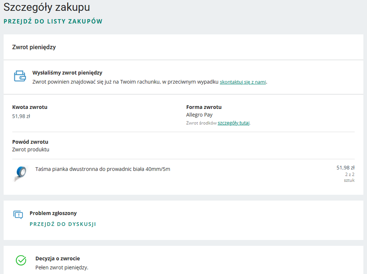Click the Kwota zwrotu amount 51,98 zł

coord(19,116)
